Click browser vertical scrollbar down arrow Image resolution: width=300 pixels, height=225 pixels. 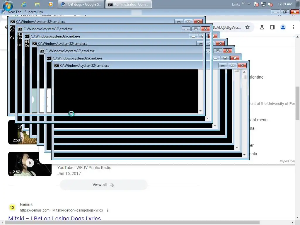point(297,218)
